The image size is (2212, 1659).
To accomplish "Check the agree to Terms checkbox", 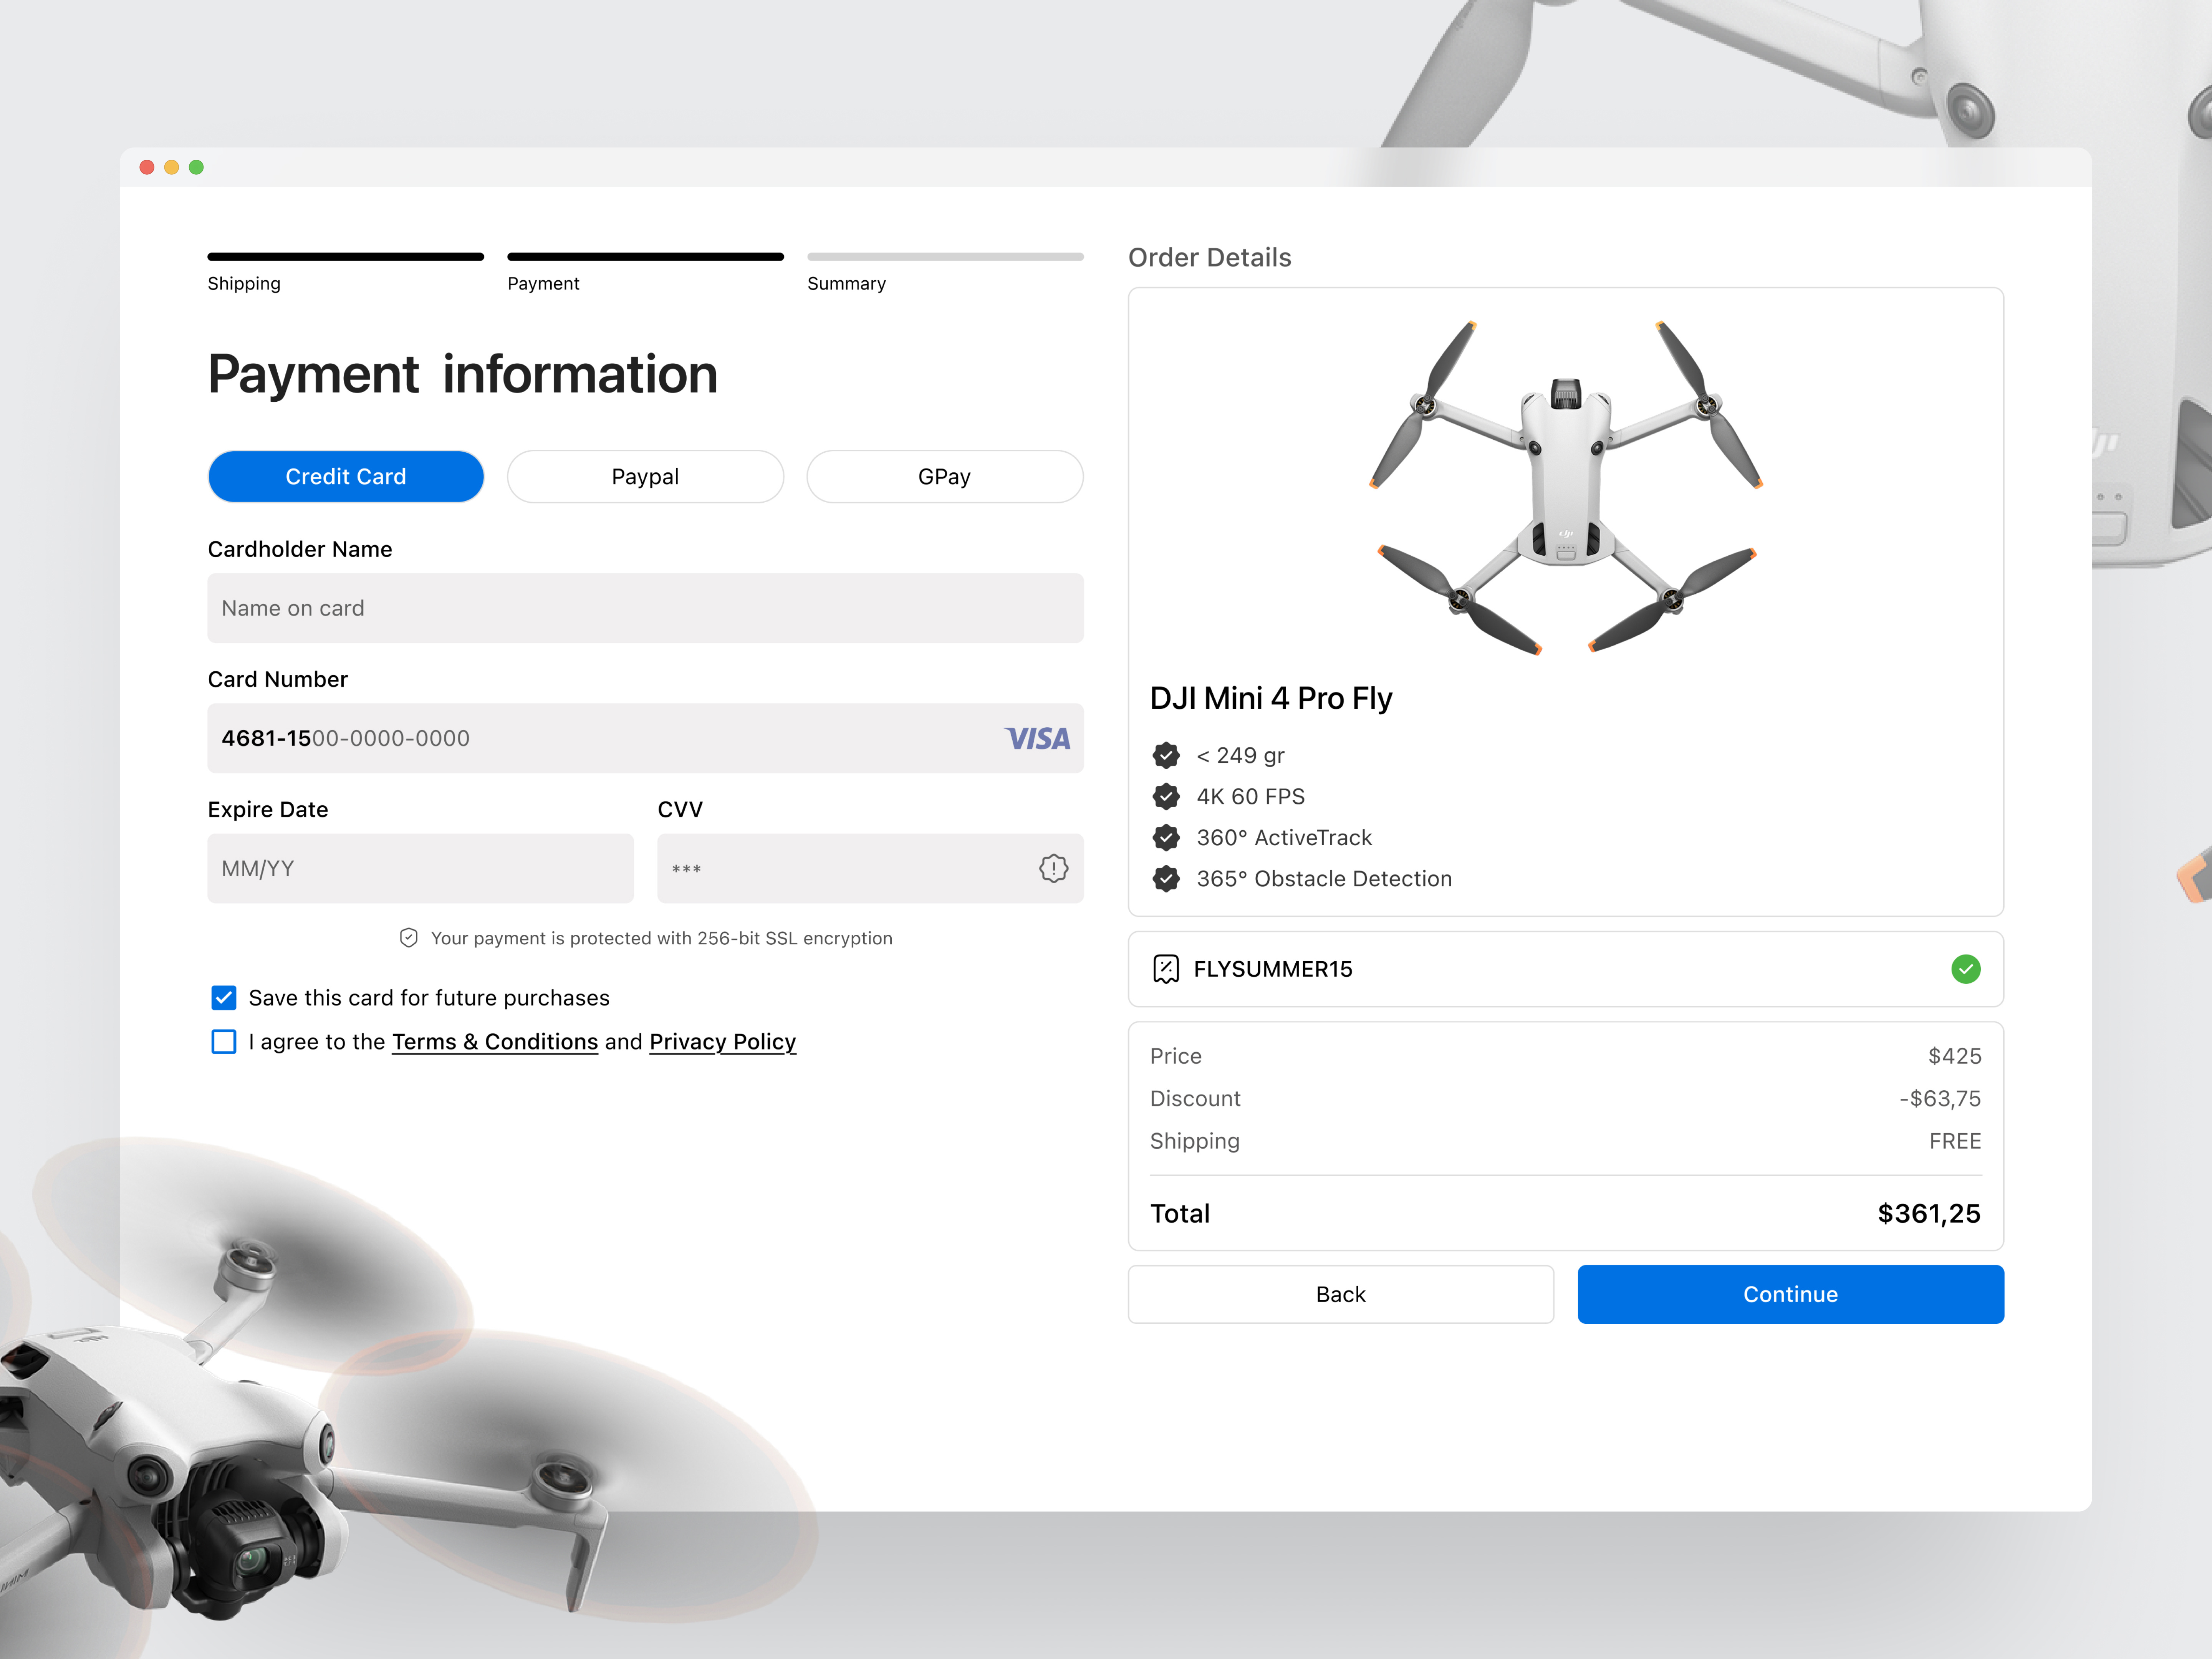I will point(224,1042).
